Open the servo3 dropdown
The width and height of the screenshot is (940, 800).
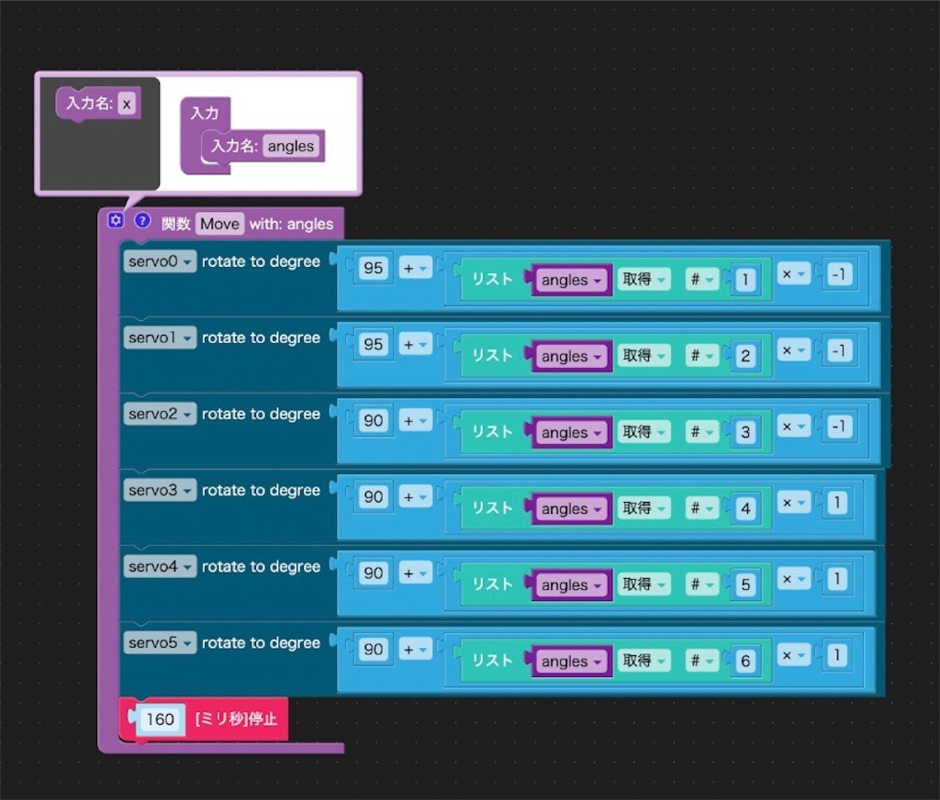pyautogui.click(x=160, y=490)
